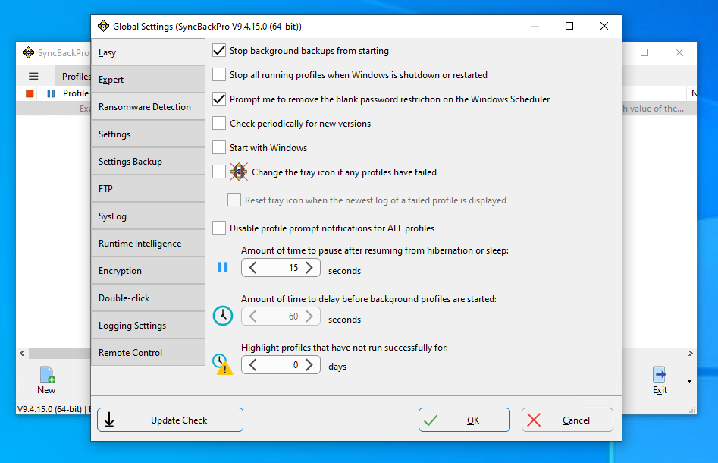The width and height of the screenshot is (718, 463).
Task: Tick Disable profile prompt notifications for ALL profiles
Action: [219, 228]
